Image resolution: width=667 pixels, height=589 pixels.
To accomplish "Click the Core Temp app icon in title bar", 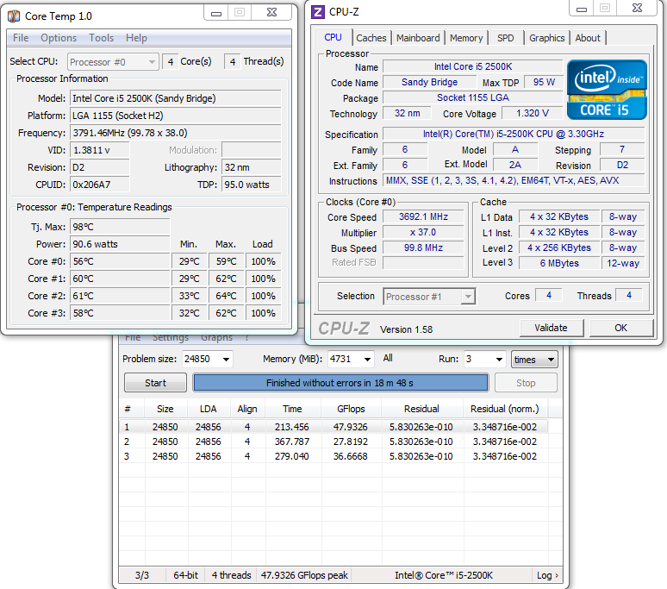I will click(14, 16).
